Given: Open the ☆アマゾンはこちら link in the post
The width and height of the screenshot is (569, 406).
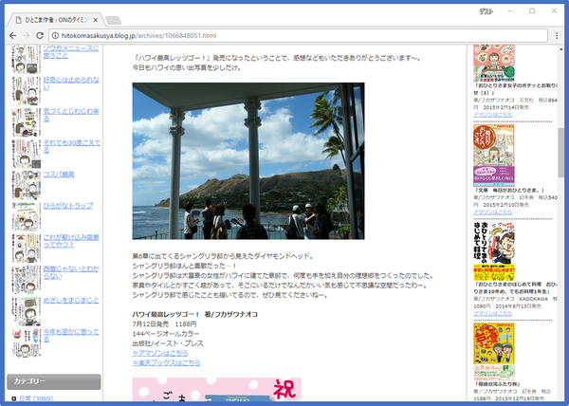Looking at the screenshot, I should [160, 353].
